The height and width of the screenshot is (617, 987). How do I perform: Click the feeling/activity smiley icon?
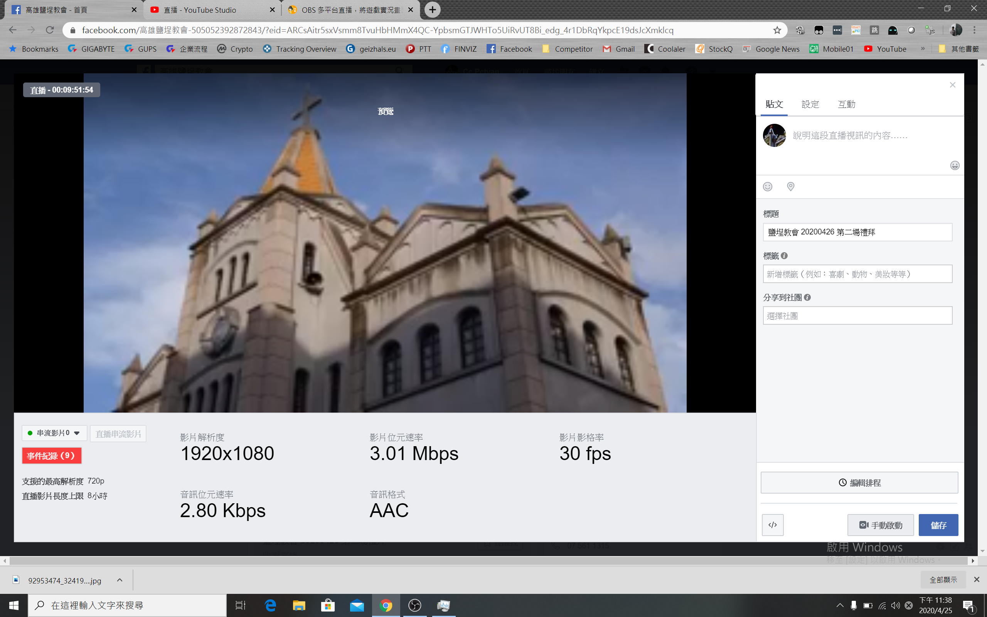click(x=768, y=187)
